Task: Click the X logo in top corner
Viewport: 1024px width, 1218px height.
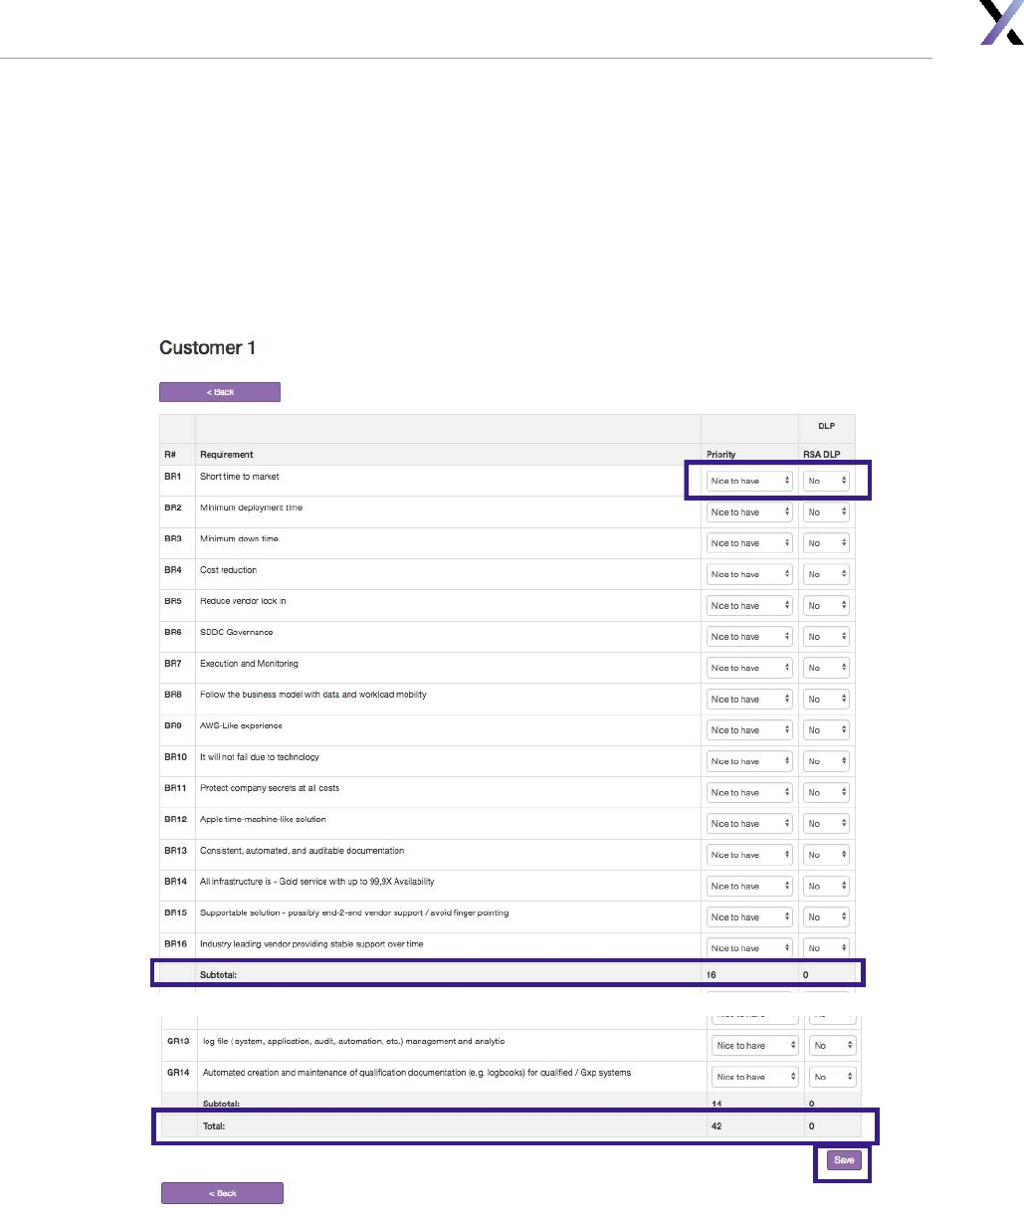Action: coord(1001,22)
